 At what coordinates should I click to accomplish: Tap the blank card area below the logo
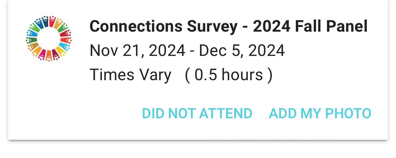[49, 101]
